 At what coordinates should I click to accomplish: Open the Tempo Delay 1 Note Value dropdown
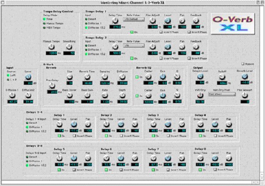click(x=134, y=19)
